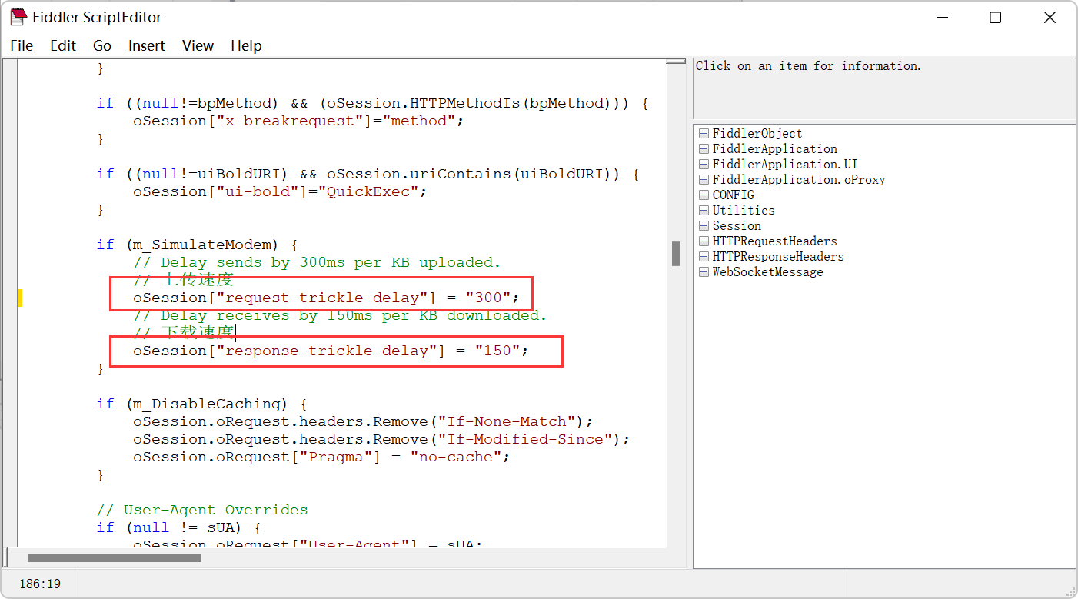Click the uiBoldURI condition line
1078x599 pixels.
[x=368, y=174]
